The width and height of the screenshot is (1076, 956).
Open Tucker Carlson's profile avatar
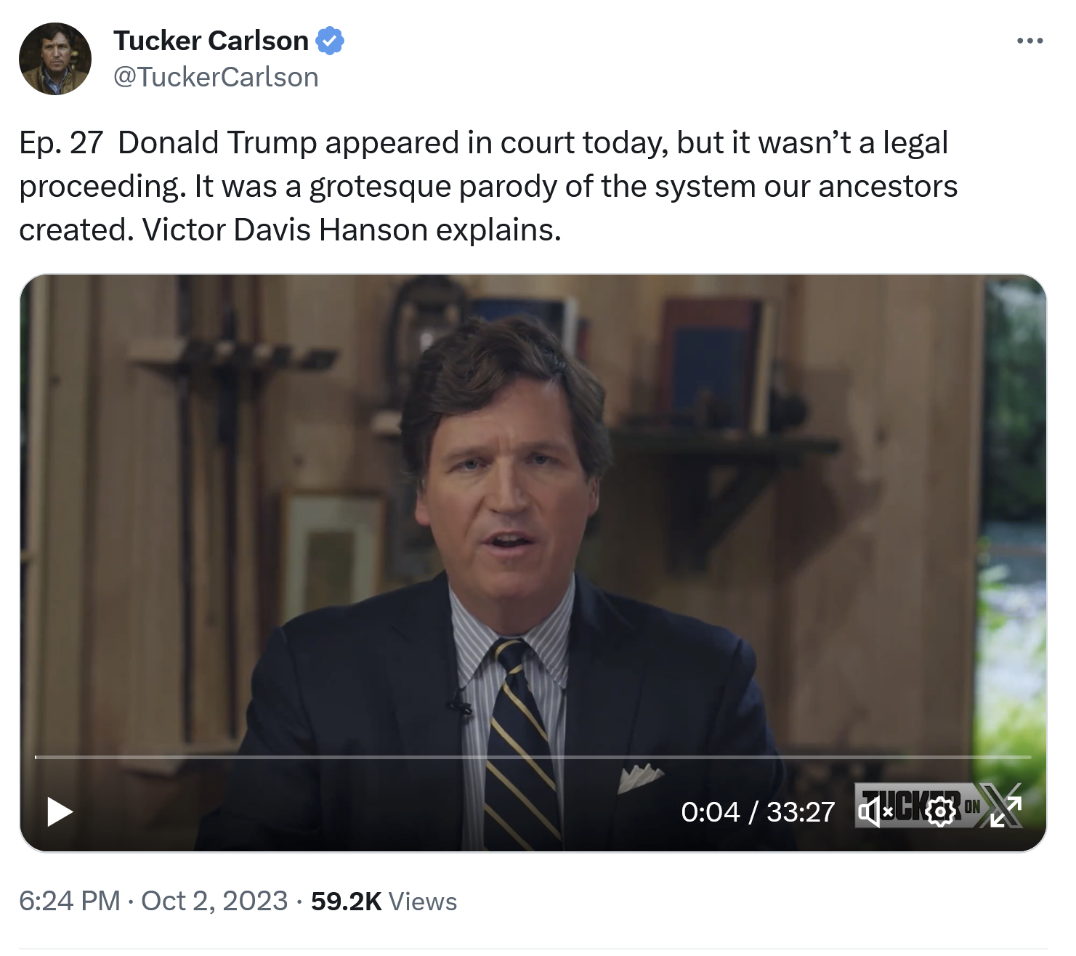click(x=55, y=59)
